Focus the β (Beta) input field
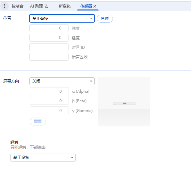The height and width of the screenshot is (171, 191). click(x=49, y=101)
